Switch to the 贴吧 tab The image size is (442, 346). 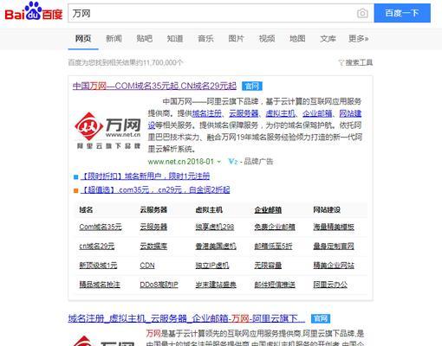(145, 38)
